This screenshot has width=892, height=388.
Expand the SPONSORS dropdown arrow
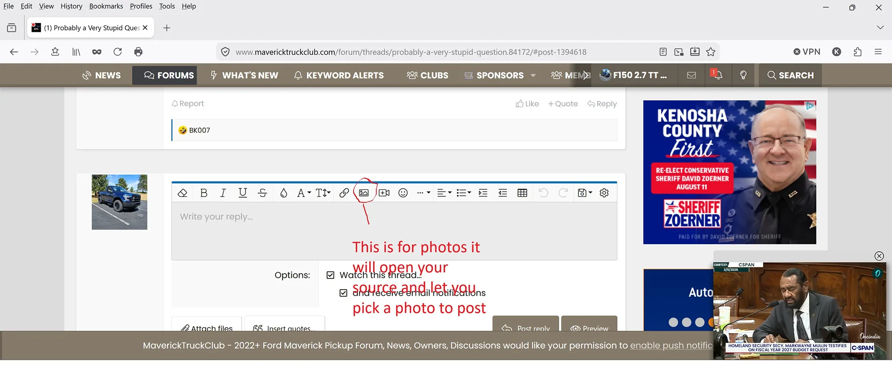click(x=533, y=75)
